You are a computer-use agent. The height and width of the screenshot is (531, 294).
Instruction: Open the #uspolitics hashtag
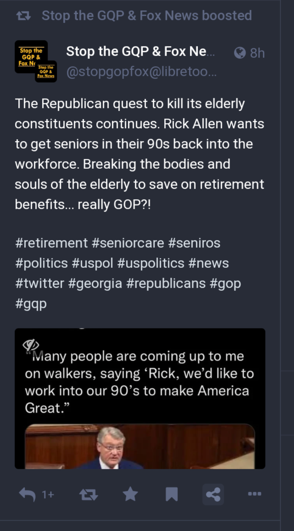tap(151, 263)
